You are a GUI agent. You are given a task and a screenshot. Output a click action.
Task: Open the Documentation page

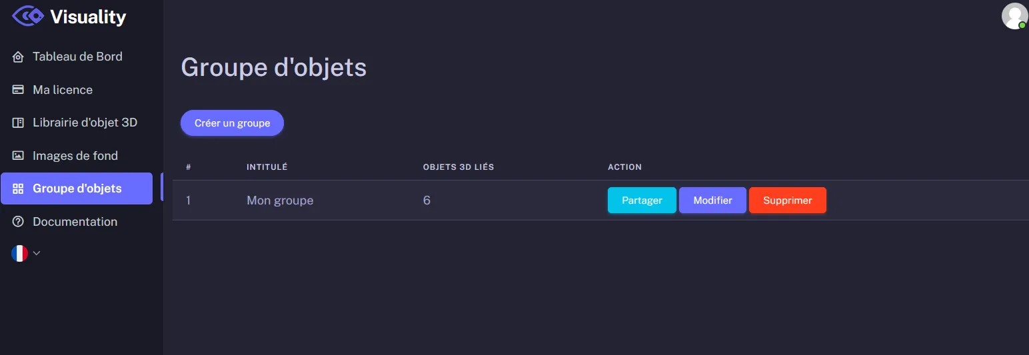75,222
